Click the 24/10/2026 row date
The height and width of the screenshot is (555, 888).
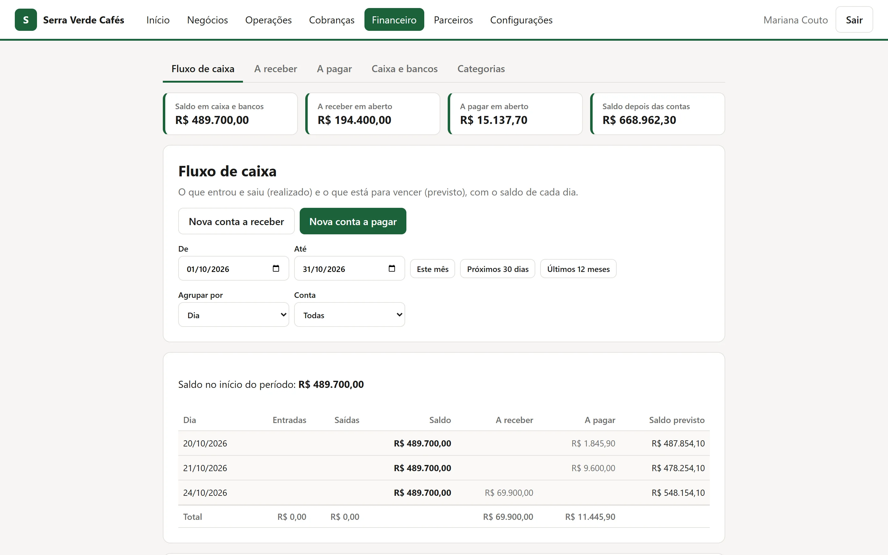(205, 493)
